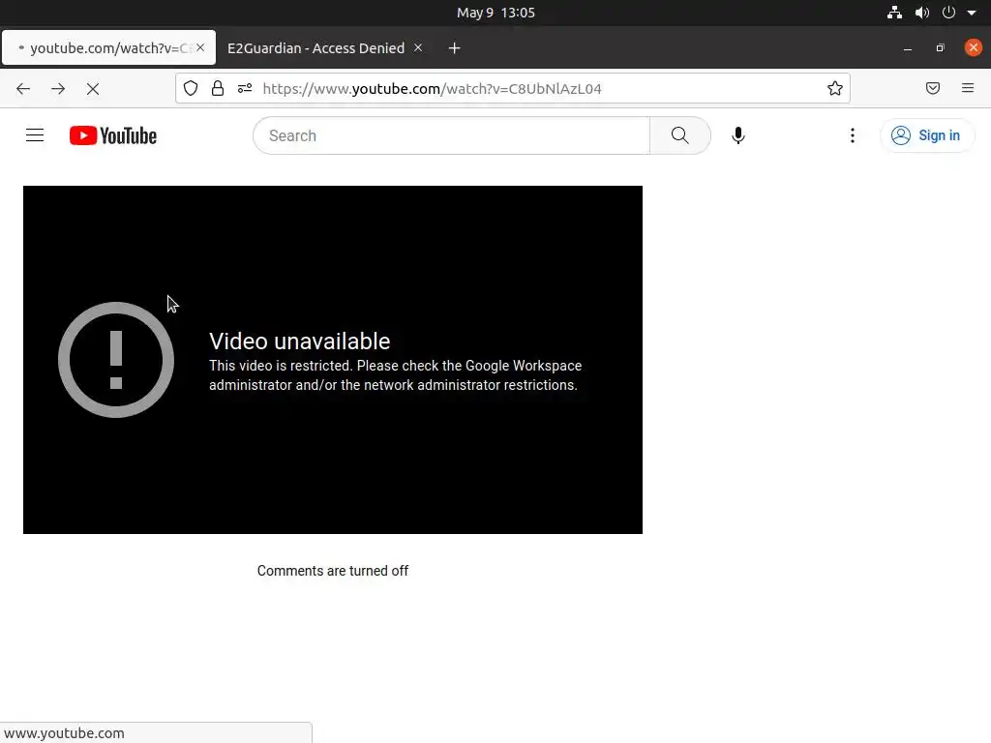Stop loading the YouTube page
The height and width of the screenshot is (743, 991).
point(93,89)
